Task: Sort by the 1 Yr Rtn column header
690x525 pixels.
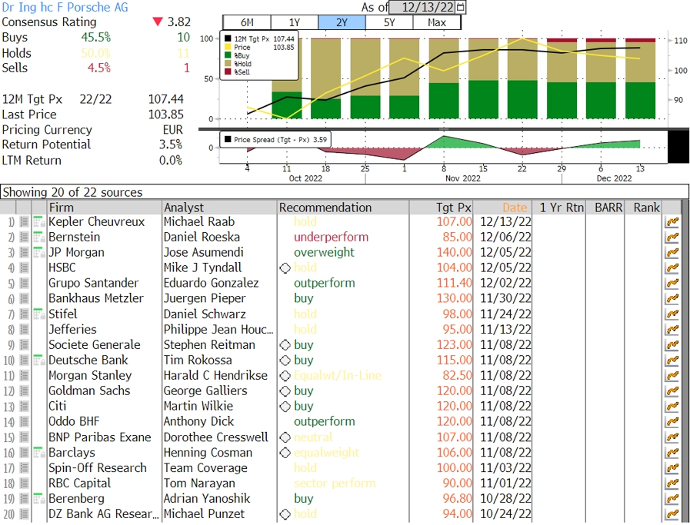Action: click(x=559, y=208)
